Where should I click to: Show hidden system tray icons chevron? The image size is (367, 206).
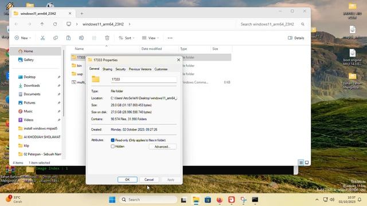[317, 200]
